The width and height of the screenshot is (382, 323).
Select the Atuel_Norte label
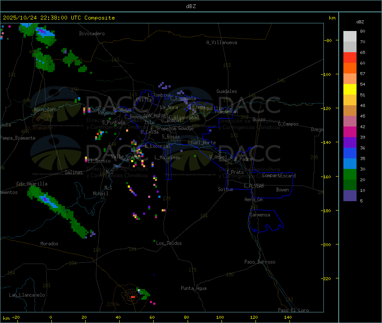(202, 143)
